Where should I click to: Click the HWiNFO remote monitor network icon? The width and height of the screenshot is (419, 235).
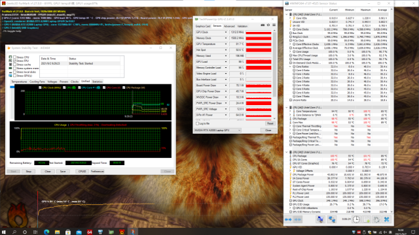click(x=320, y=219)
